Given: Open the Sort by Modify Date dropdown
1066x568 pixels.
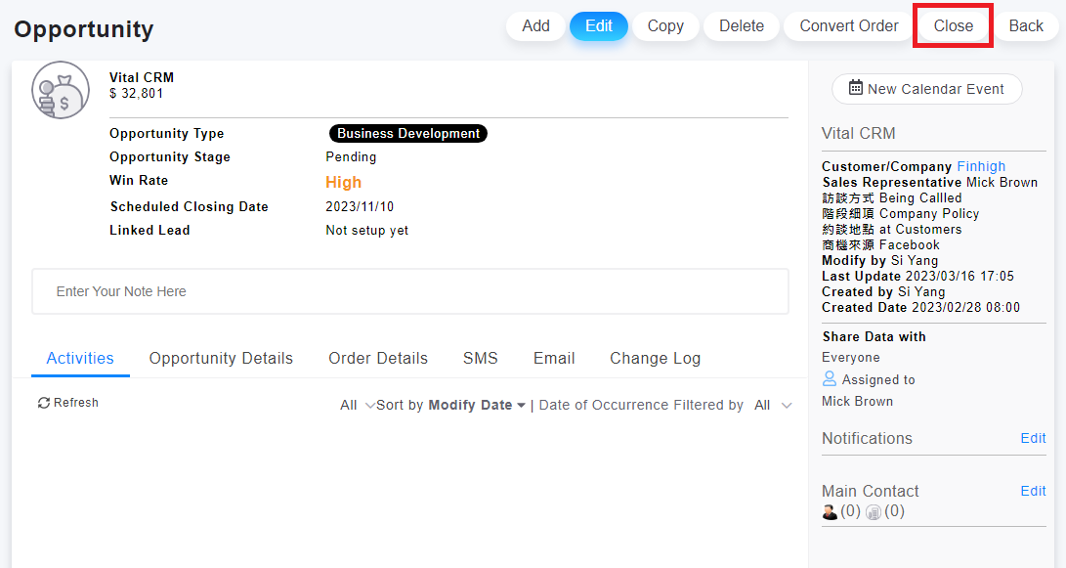Looking at the screenshot, I should 477,405.
